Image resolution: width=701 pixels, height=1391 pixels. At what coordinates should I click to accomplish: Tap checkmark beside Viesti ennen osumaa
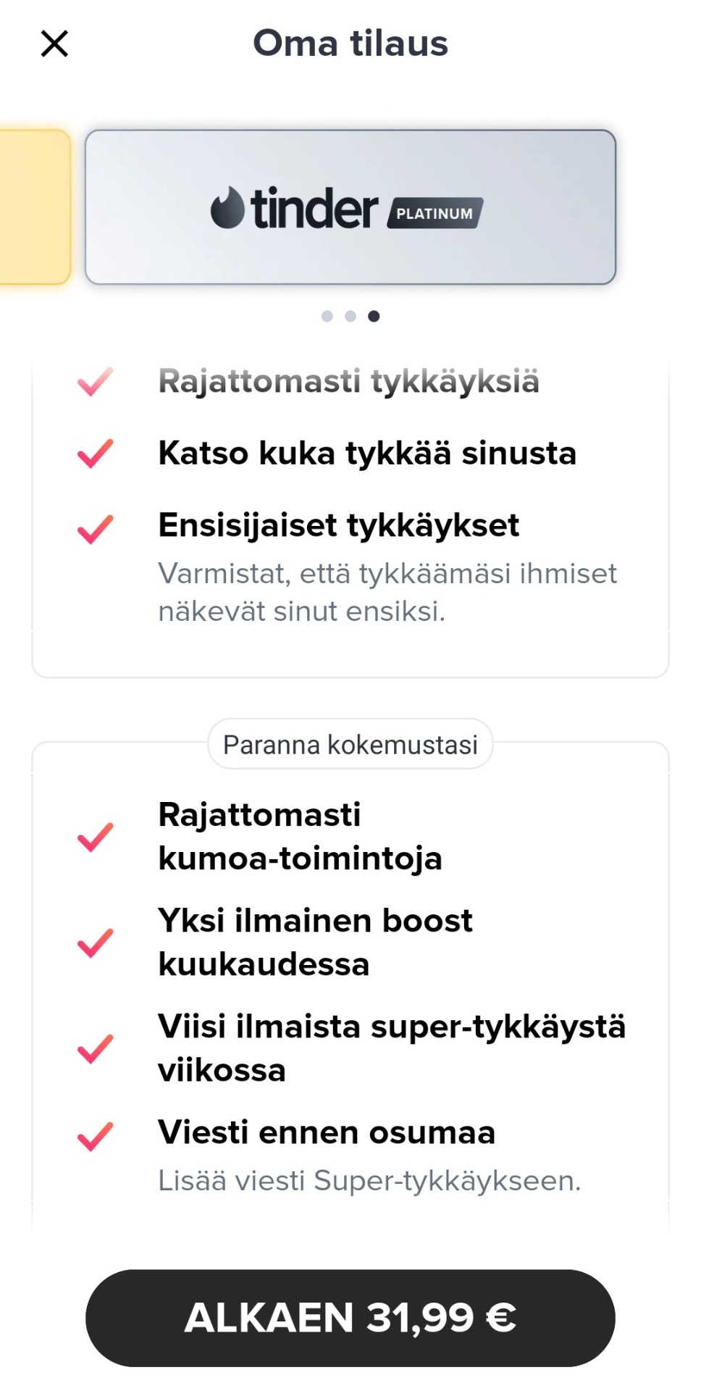(95, 1136)
